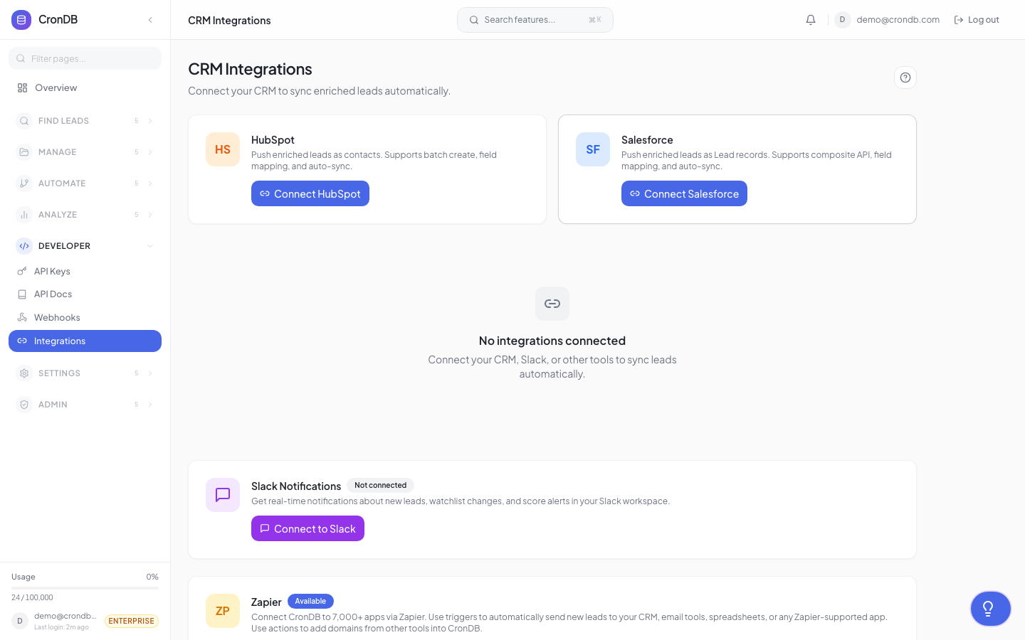Click the Enterprise plan badge
The image size is (1025, 640).
point(132,621)
